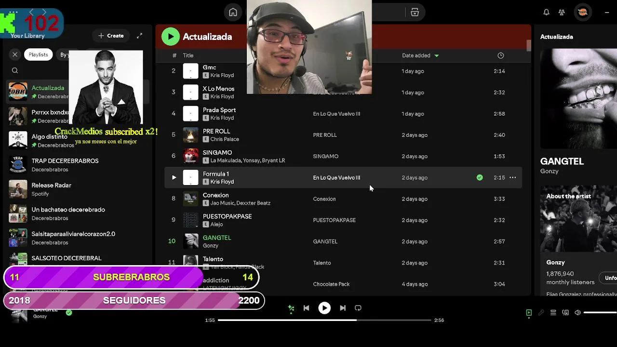
Task: Select the playing GANGTEL track title
Action: click(217, 238)
